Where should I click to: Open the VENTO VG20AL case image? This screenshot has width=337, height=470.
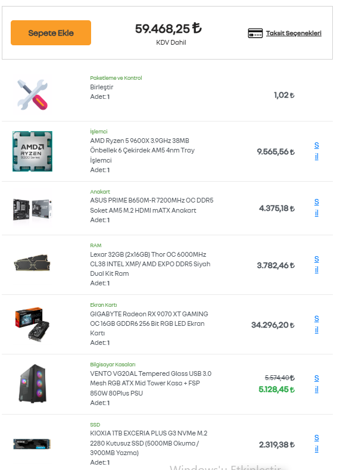[32, 384]
